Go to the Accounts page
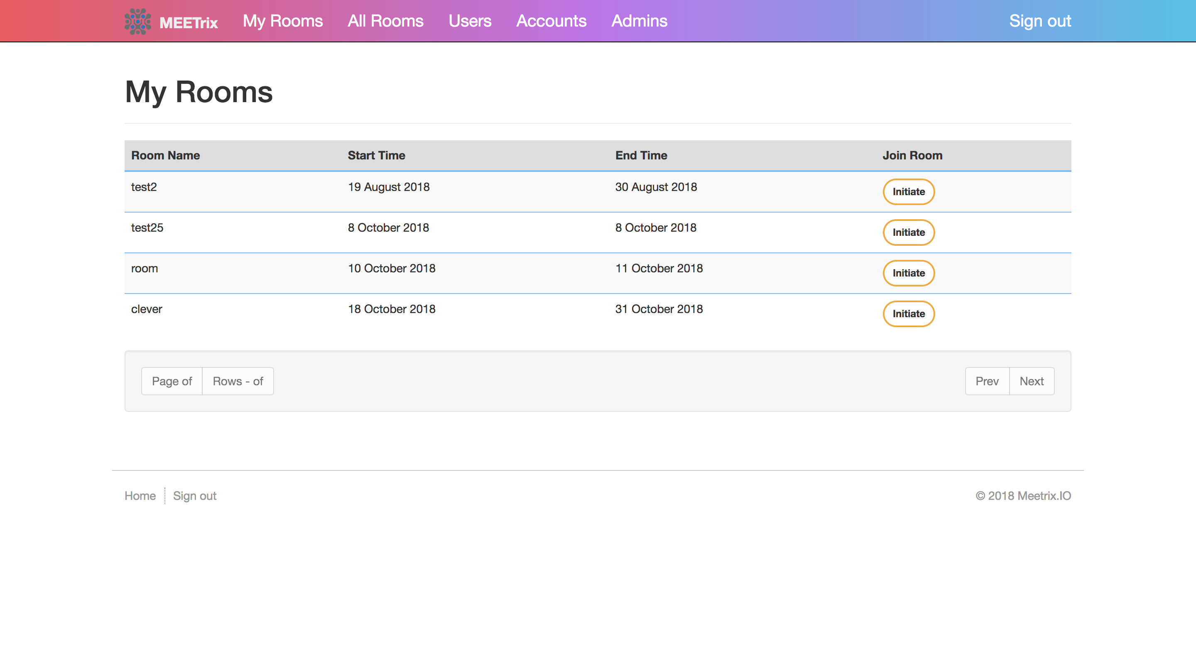Screen dimensions: 1196x656 551,21
